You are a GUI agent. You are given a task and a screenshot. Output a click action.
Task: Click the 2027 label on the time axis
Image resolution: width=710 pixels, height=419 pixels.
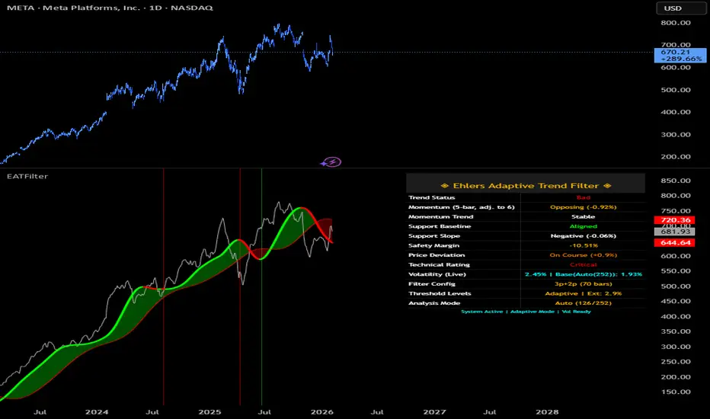(434, 411)
